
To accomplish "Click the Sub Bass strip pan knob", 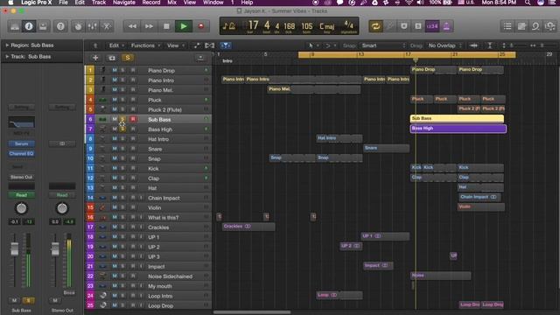I will (x=21, y=208).
